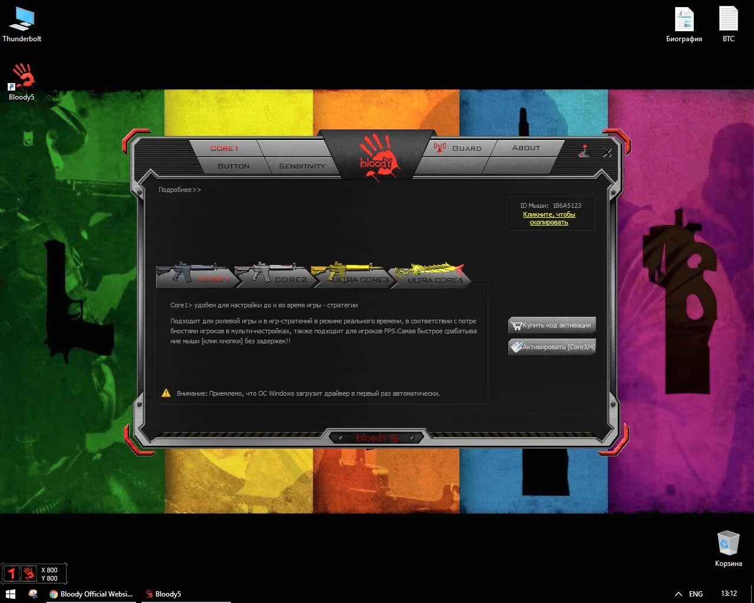
Task: Open the Биография document on the desktop
Action: (x=684, y=25)
